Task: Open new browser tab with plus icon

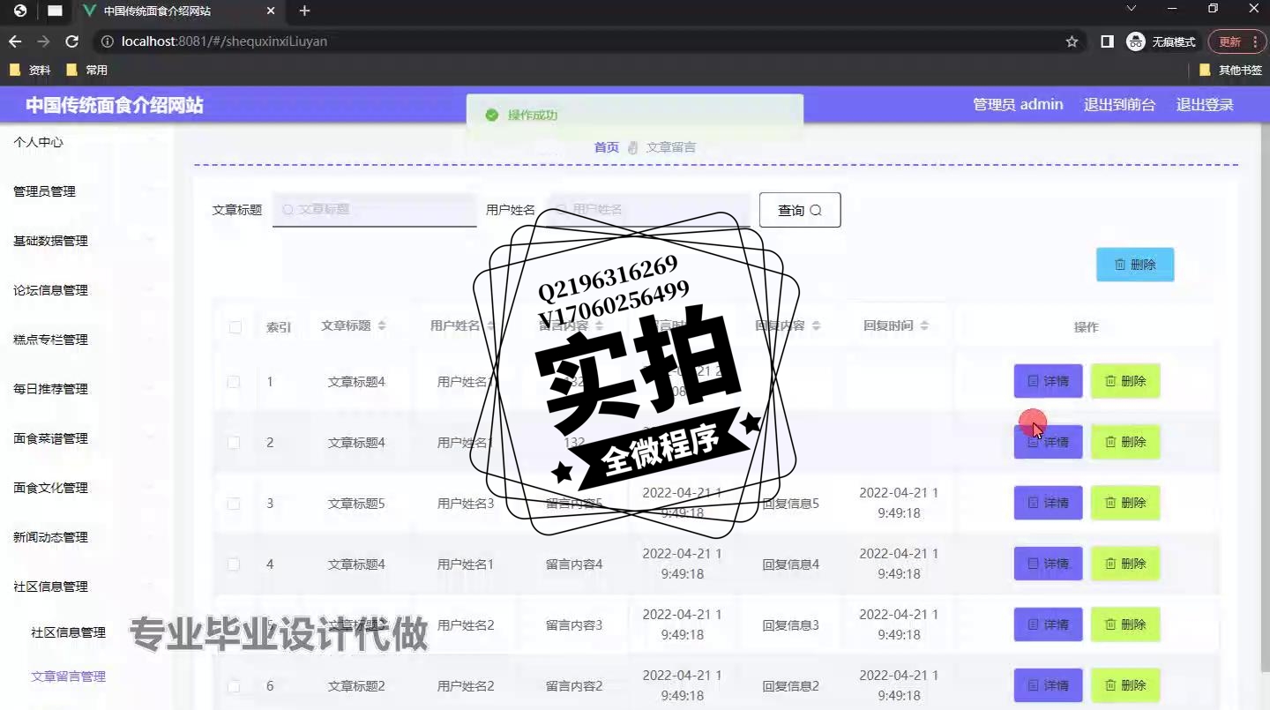Action: point(305,11)
